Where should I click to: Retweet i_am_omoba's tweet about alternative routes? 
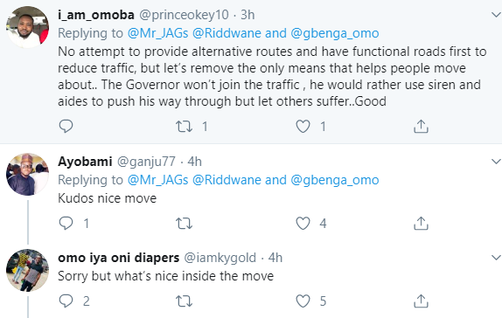pyautogui.click(x=184, y=126)
